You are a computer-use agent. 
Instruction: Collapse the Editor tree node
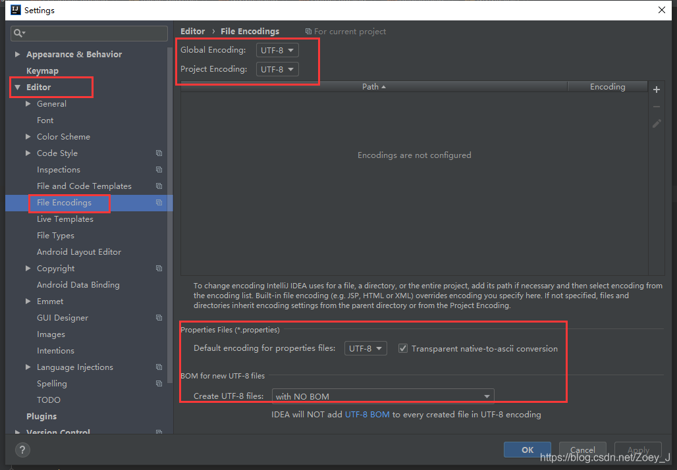(17, 87)
